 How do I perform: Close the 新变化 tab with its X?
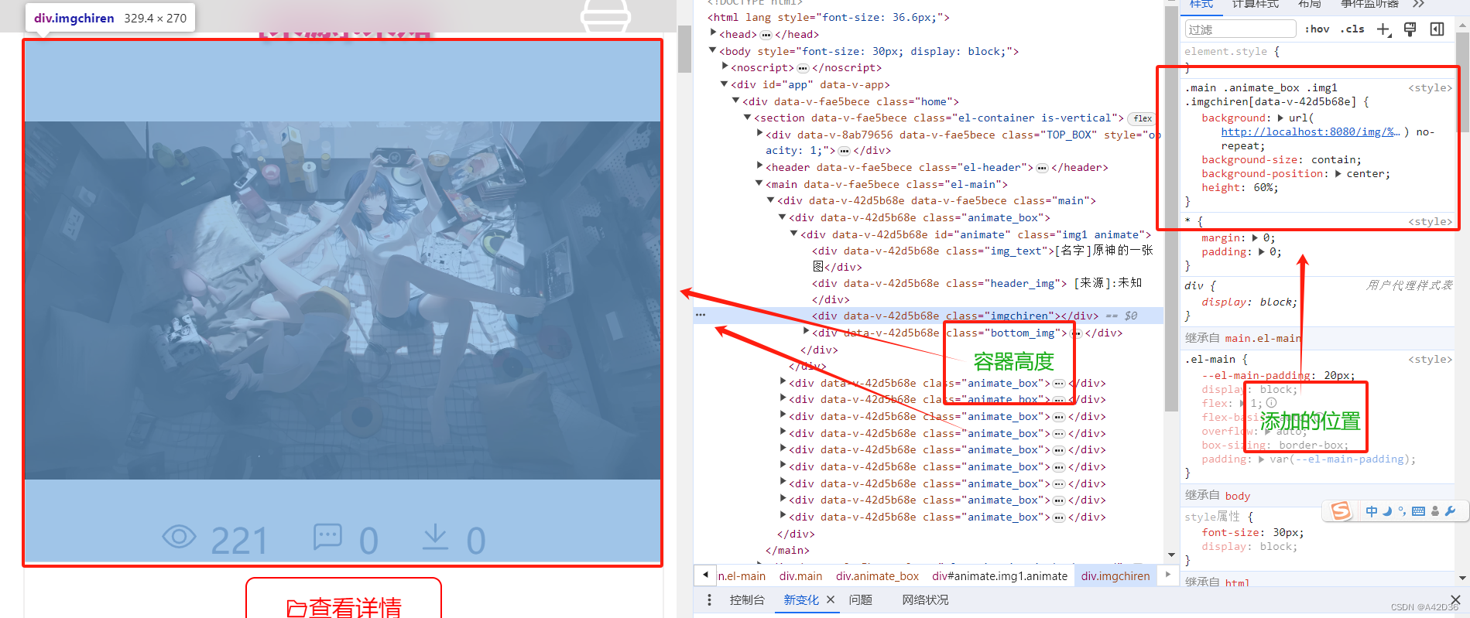(x=830, y=599)
